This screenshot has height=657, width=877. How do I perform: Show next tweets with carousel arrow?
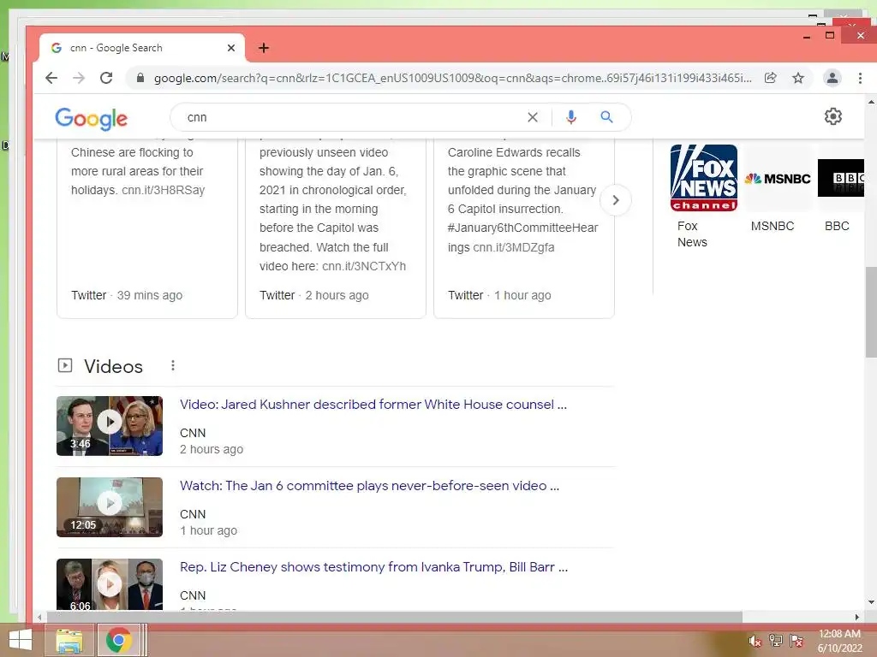tap(615, 200)
